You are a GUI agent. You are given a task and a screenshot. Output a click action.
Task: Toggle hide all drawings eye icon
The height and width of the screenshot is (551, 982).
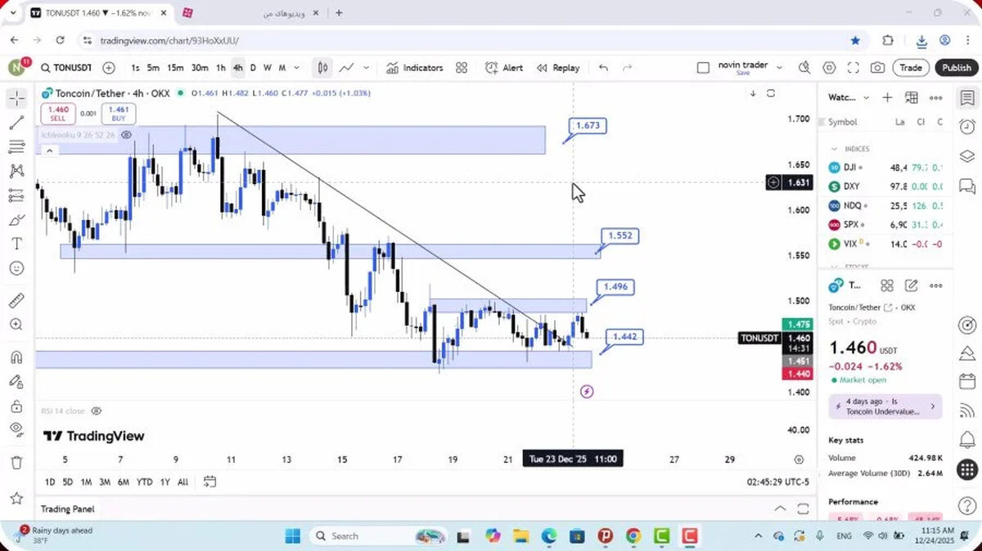16,429
